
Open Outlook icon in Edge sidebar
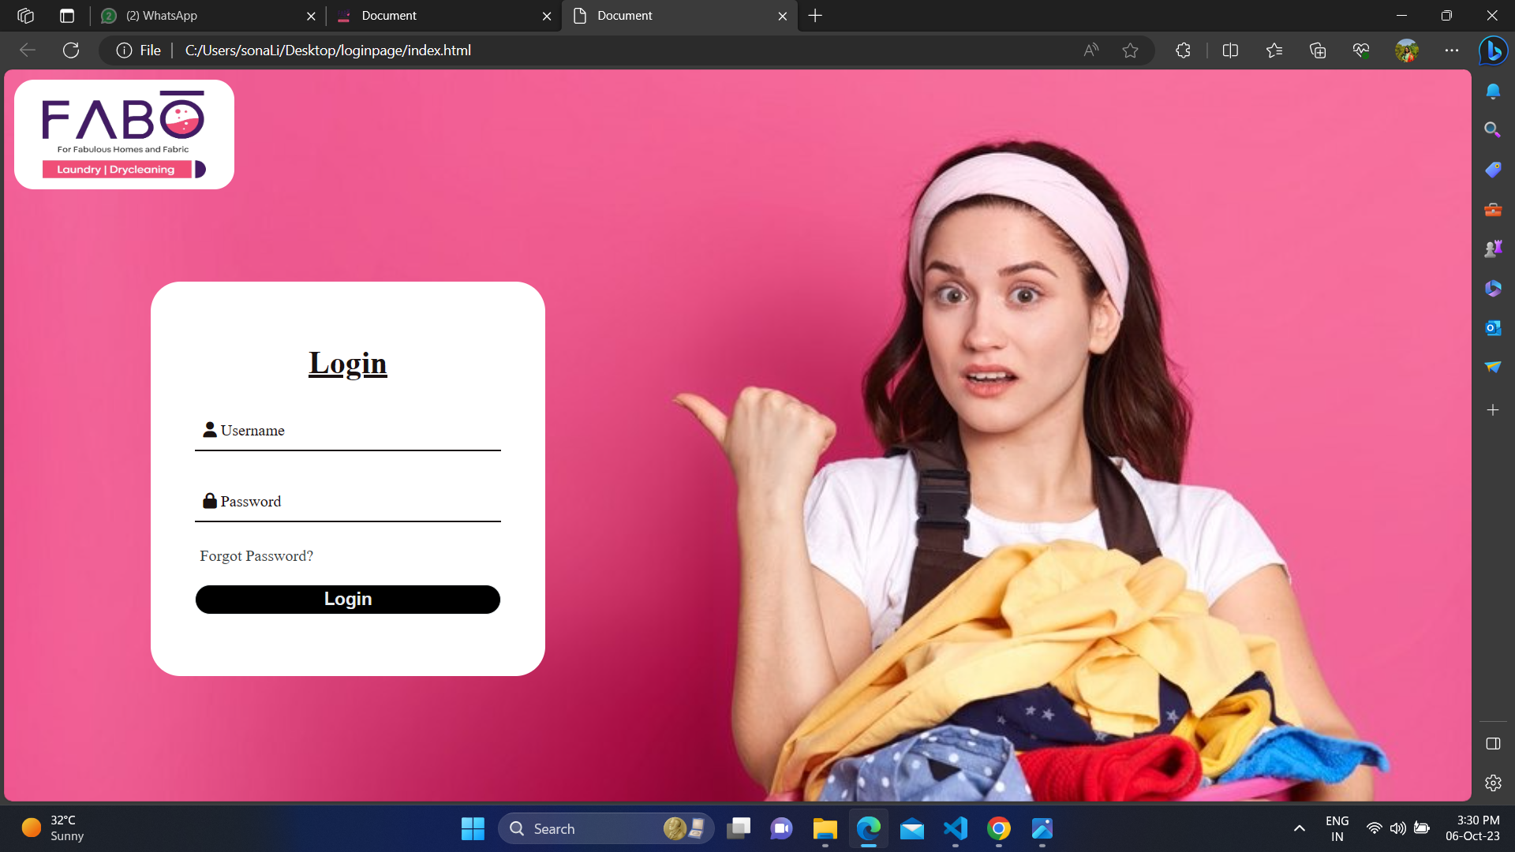[1492, 327]
